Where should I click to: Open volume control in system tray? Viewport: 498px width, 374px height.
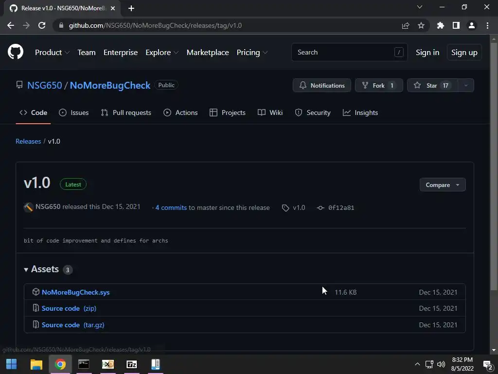pos(441,364)
